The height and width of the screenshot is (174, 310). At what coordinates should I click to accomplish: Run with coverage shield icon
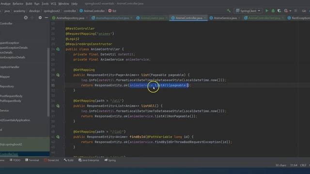(x=279, y=11)
